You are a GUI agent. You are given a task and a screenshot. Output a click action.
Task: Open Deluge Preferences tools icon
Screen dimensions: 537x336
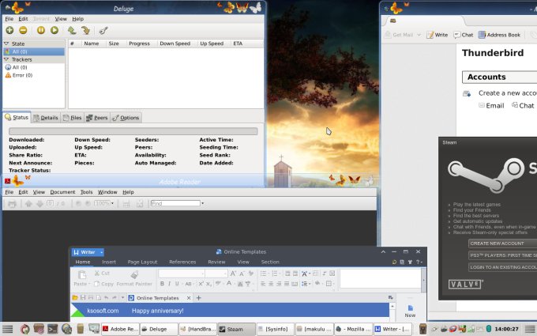coord(103,30)
